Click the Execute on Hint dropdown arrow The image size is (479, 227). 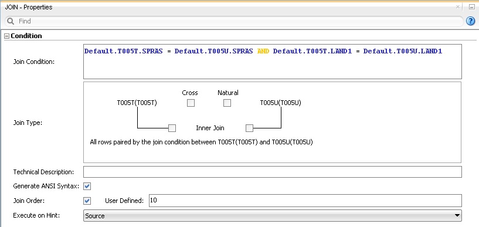457,215
